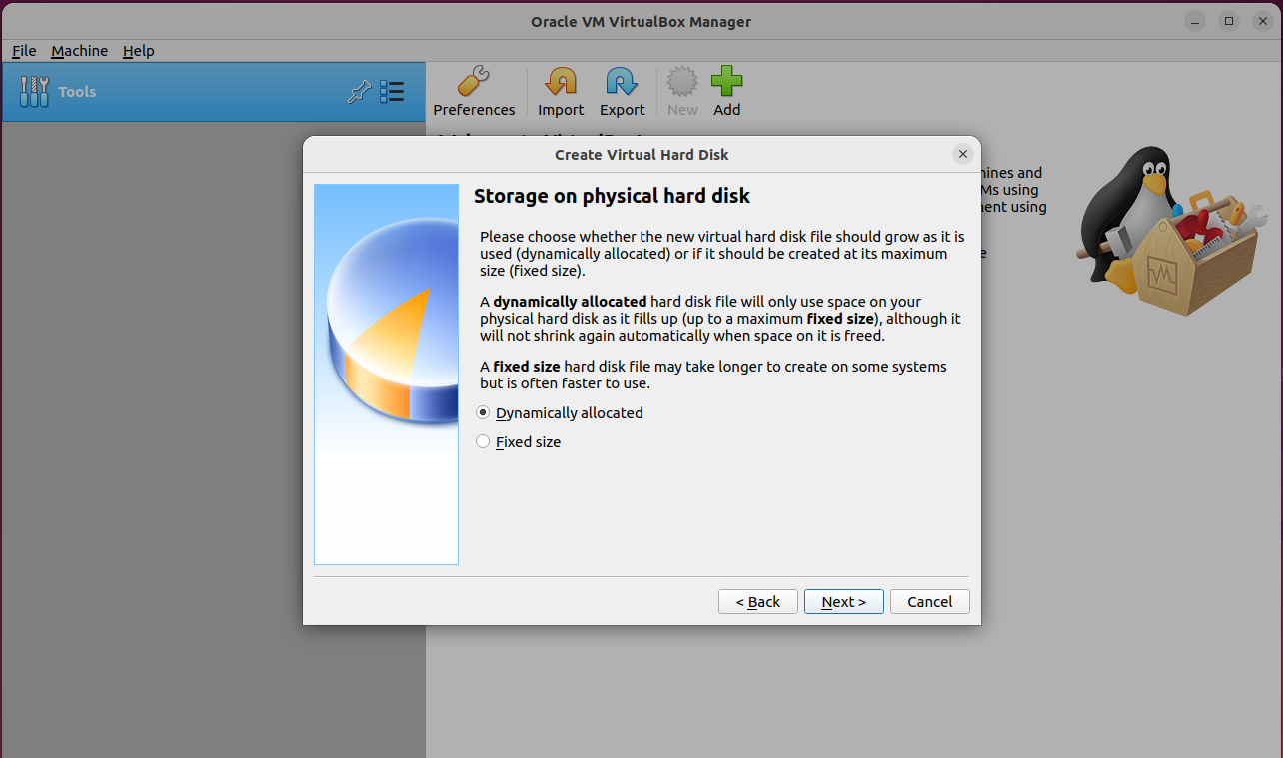Maximize the VirtualBox Manager window
The image size is (1283, 758).
coord(1229,21)
